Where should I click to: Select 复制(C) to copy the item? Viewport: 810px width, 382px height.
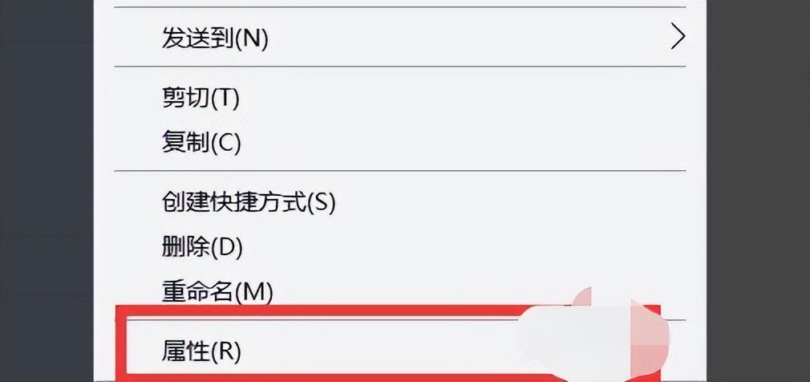click(x=399, y=141)
